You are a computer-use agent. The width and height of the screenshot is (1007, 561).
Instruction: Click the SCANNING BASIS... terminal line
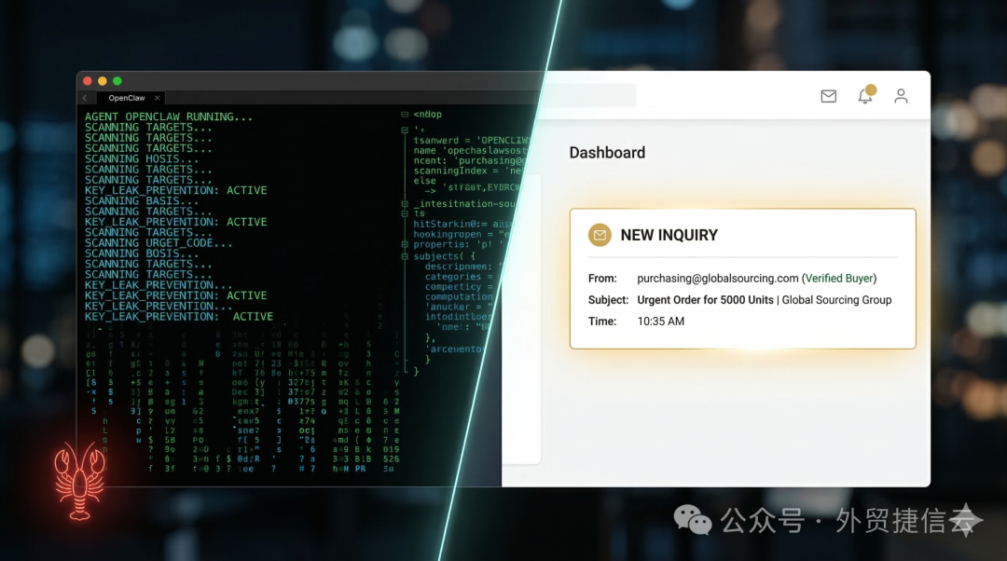[142, 201]
